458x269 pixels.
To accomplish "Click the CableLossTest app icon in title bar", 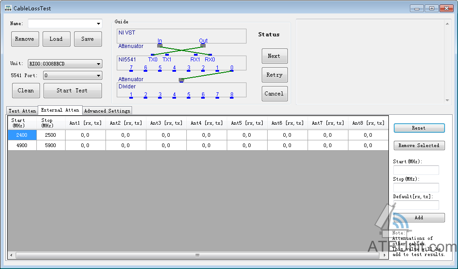I will 8,8.
